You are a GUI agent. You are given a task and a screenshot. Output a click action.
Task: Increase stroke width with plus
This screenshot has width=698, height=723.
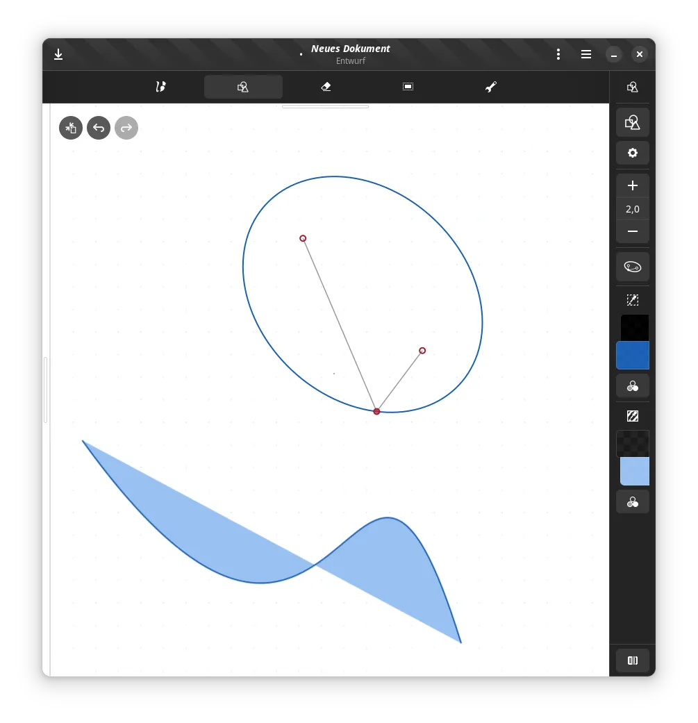pos(633,186)
